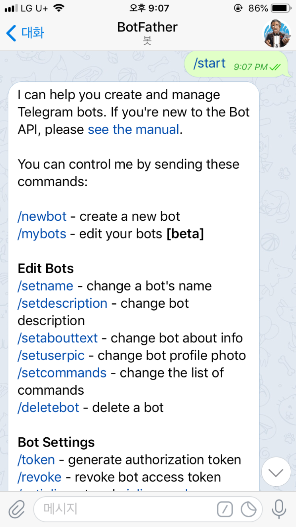Open the sticker picker icon
296x527 pixels.
[x=249, y=509]
